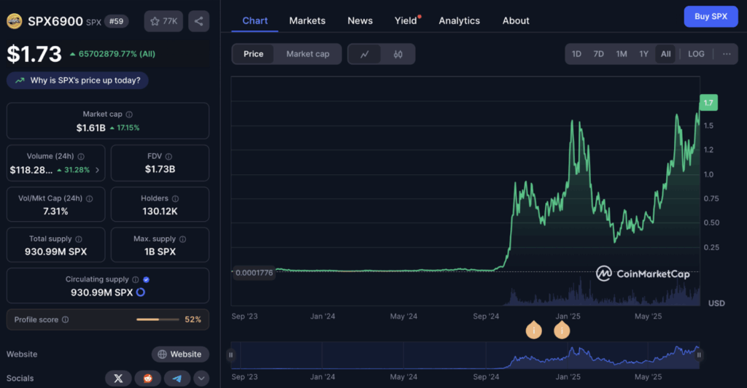Open the X (Twitter) social link
The width and height of the screenshot is (747, 388).
pyautogui.click(x=118, y=378)
